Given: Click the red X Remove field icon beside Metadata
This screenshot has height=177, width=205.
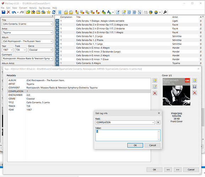Looking at the screenshot, I should pos(155,93).
